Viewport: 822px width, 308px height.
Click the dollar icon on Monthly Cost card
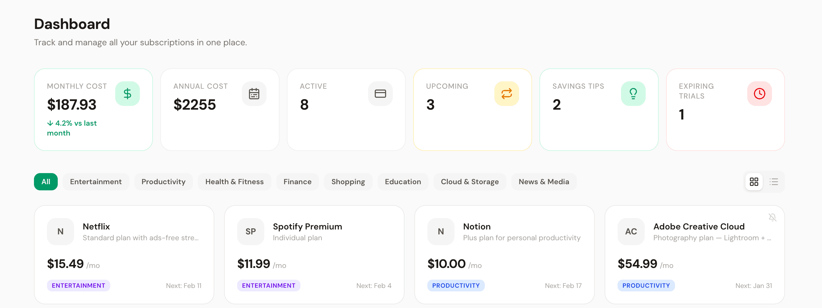point(128,93)
